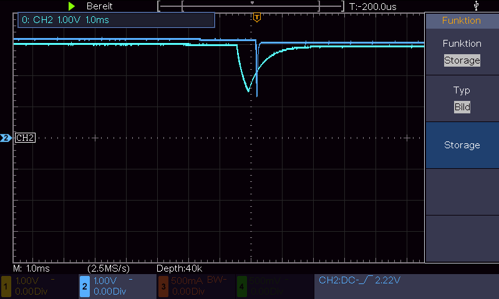Click the waveform memory position bar
Viewport: 499px width, 299px height.
coord(251,6)
